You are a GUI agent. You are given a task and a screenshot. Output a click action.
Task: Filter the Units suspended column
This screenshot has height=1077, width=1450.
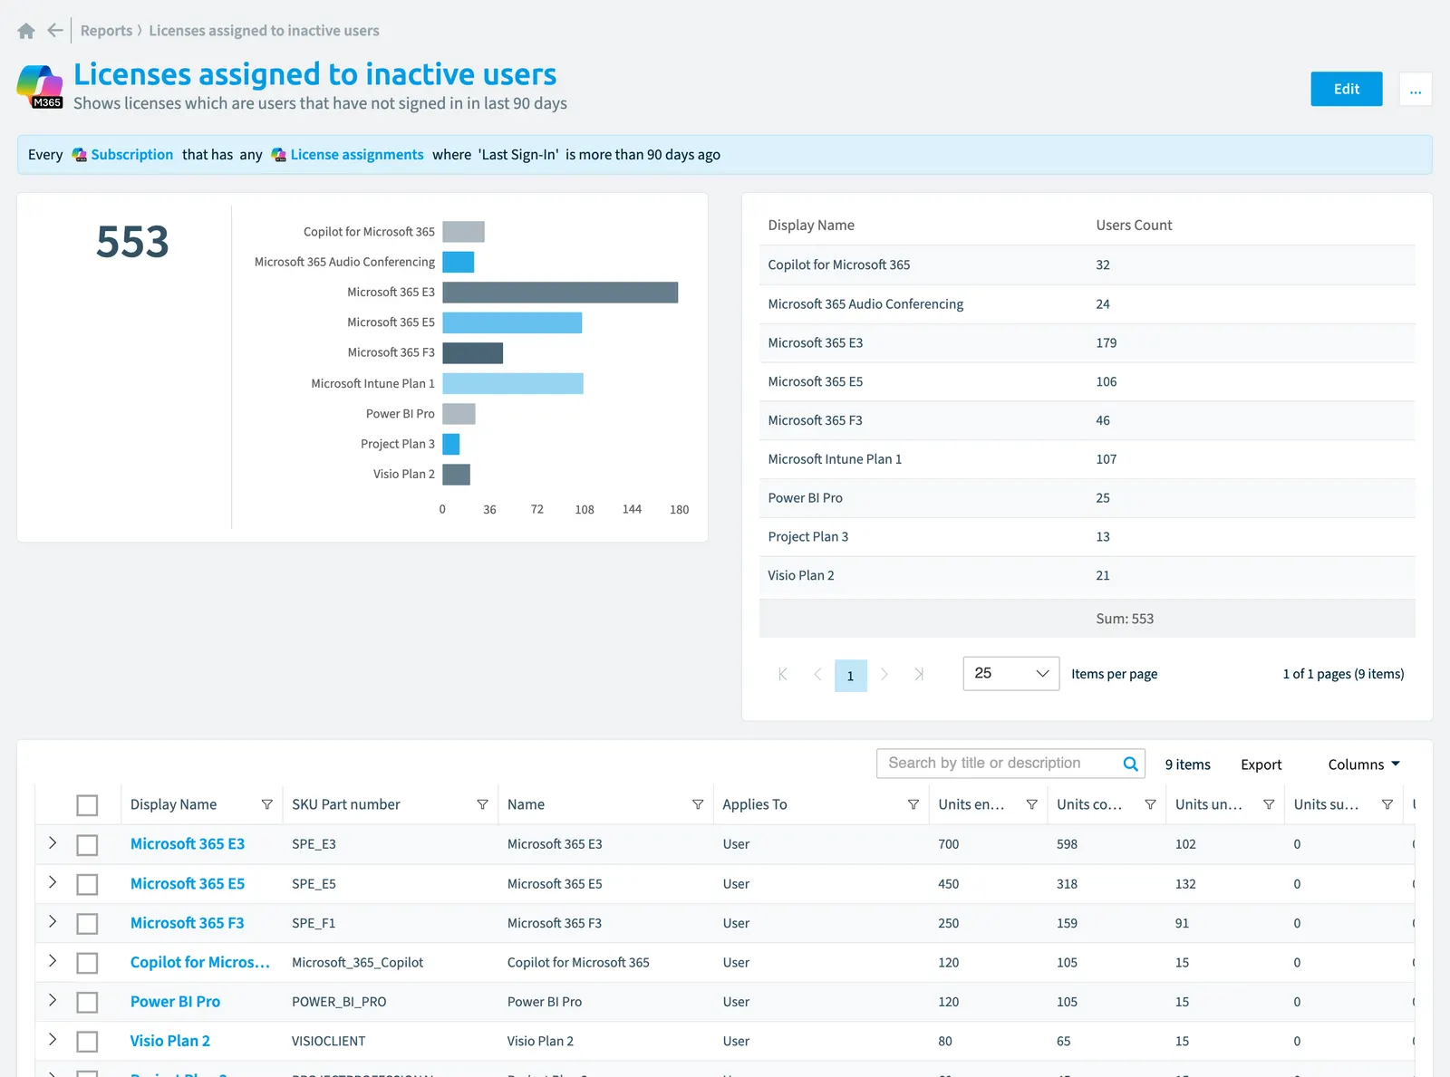[1387, 804]
